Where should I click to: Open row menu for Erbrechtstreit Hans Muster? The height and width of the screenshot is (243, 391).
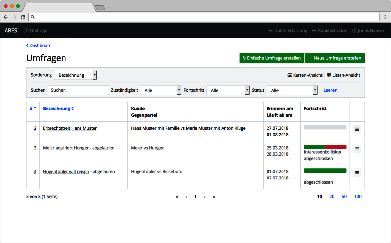pos(357,129)
